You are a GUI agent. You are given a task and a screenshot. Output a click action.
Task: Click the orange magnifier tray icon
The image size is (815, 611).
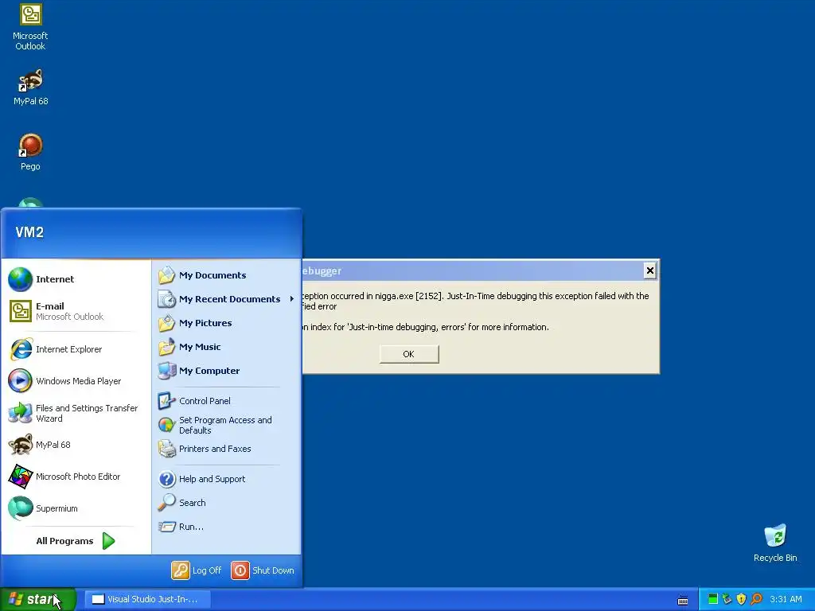click(756, 599)
